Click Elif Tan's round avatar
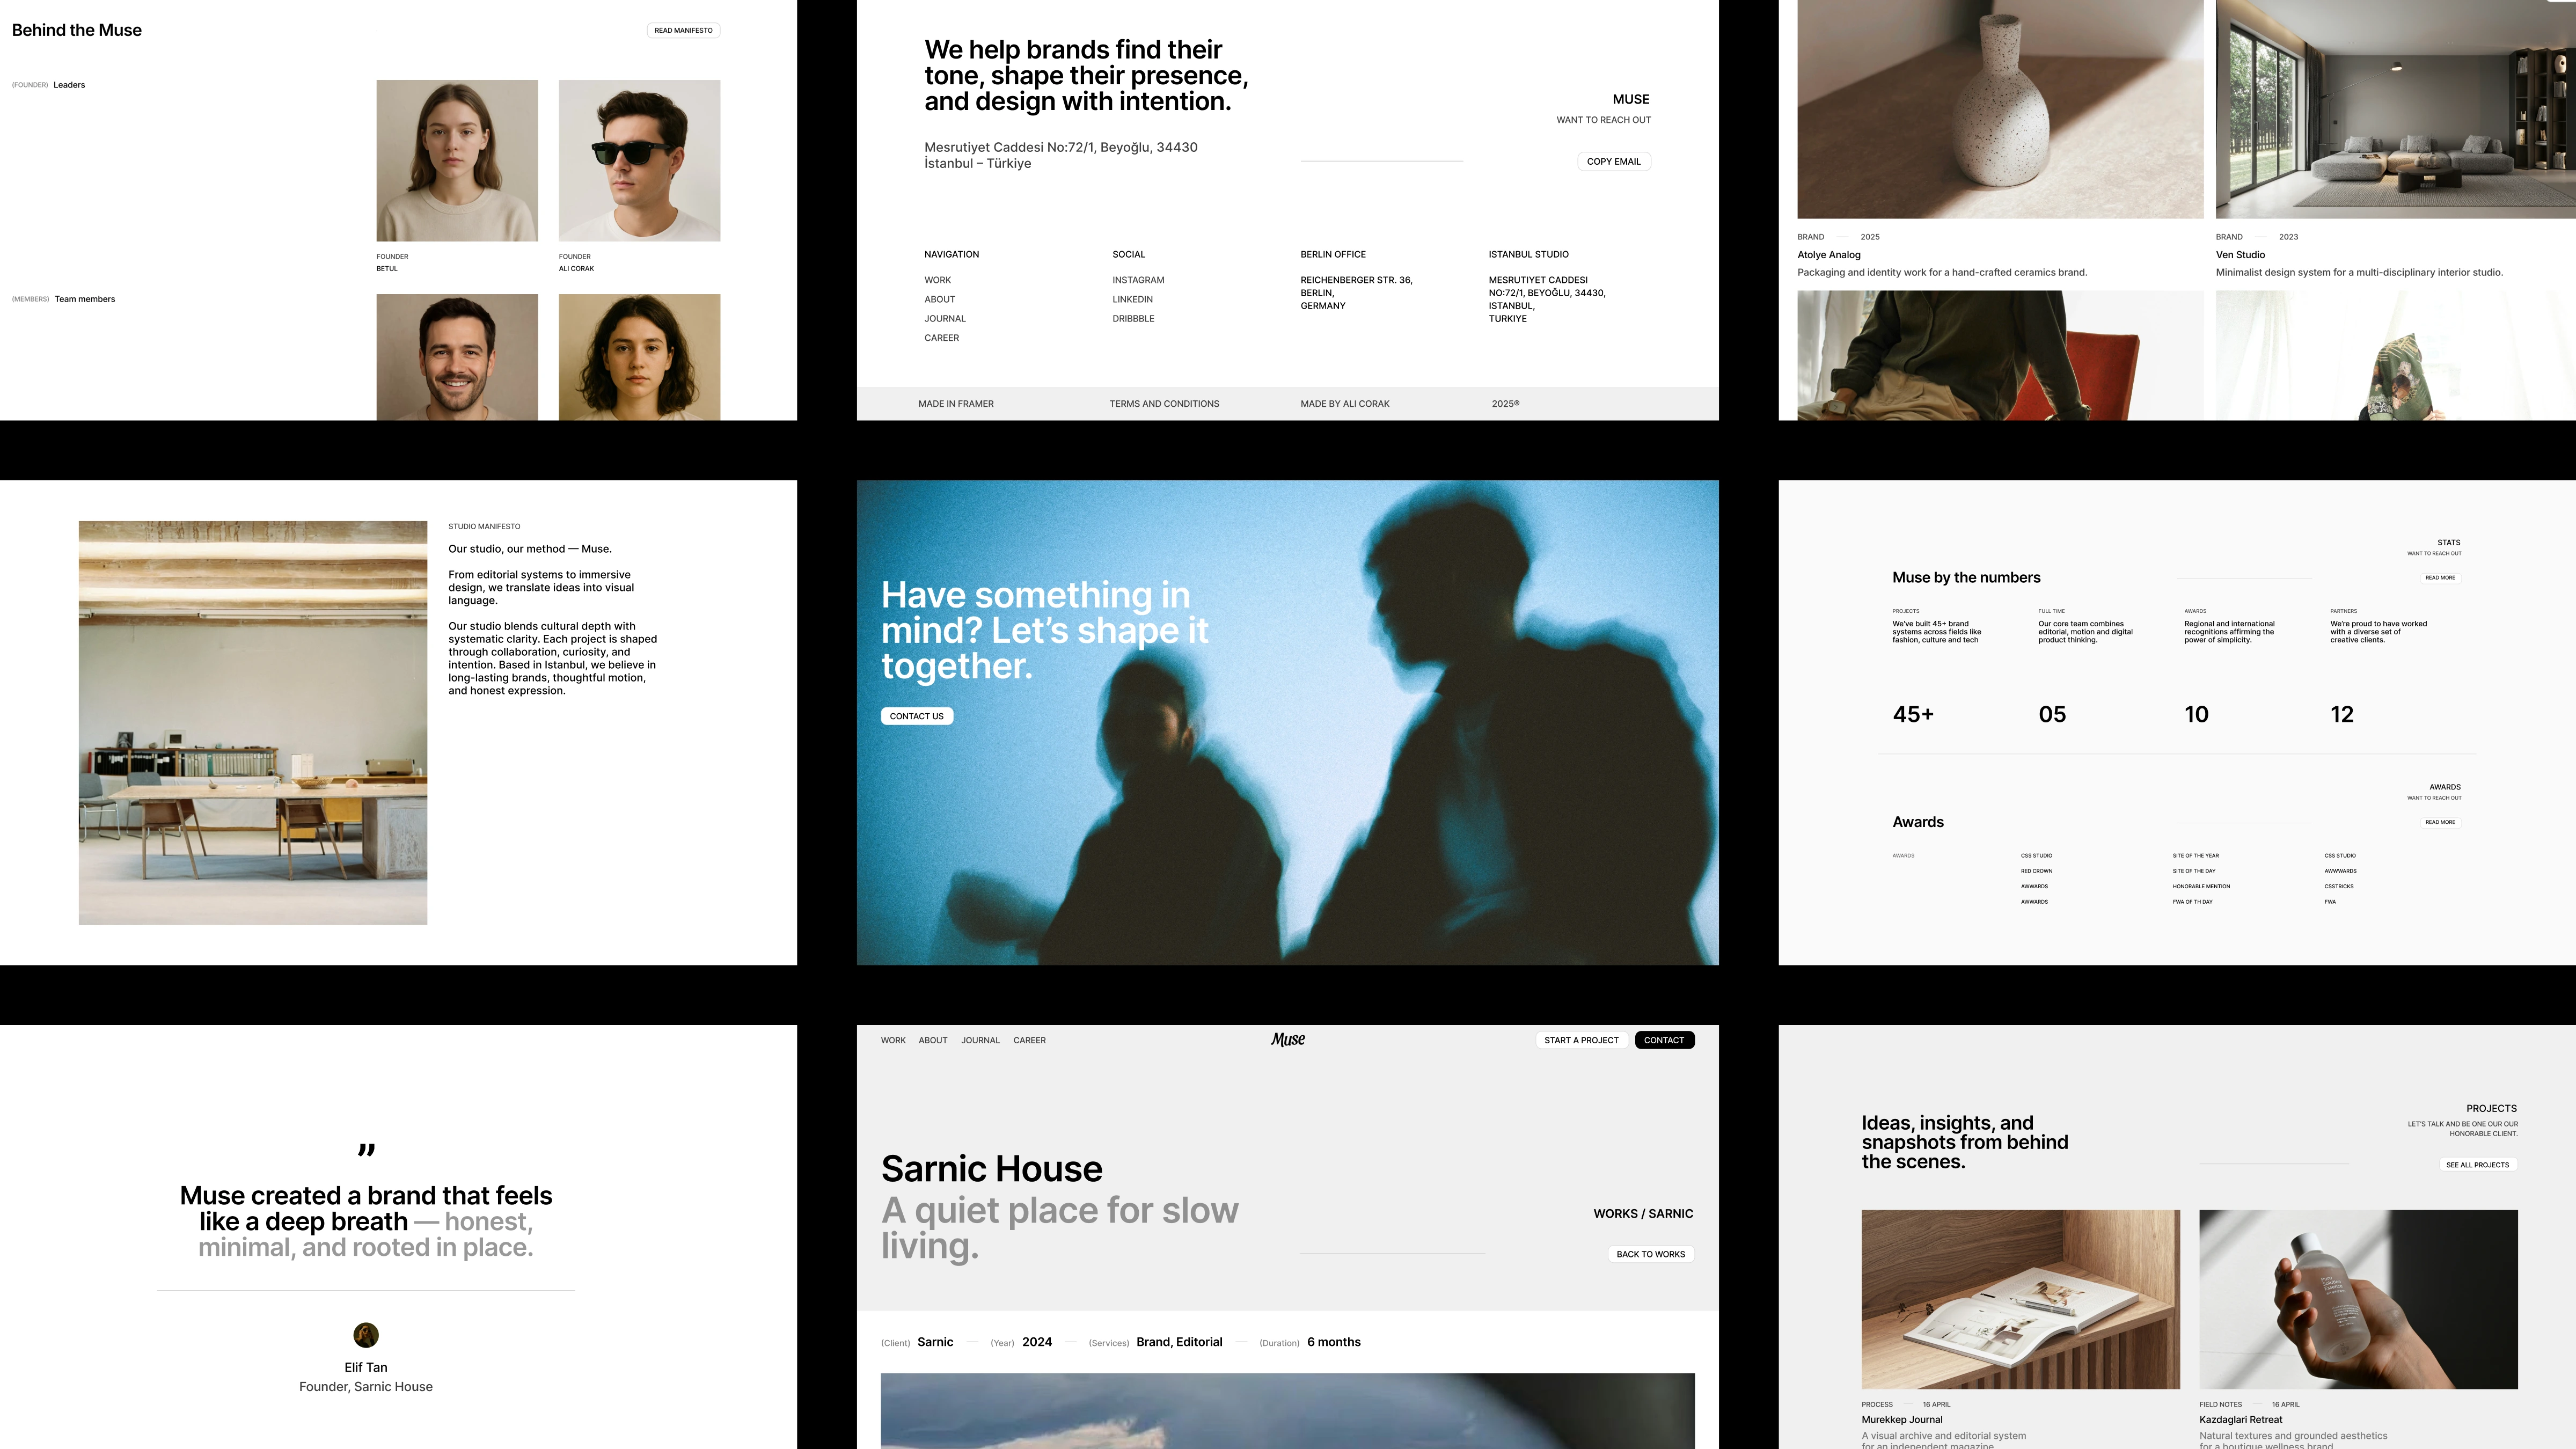The height and width of the screenshot is (1449, 2576). coord(366,1335)
